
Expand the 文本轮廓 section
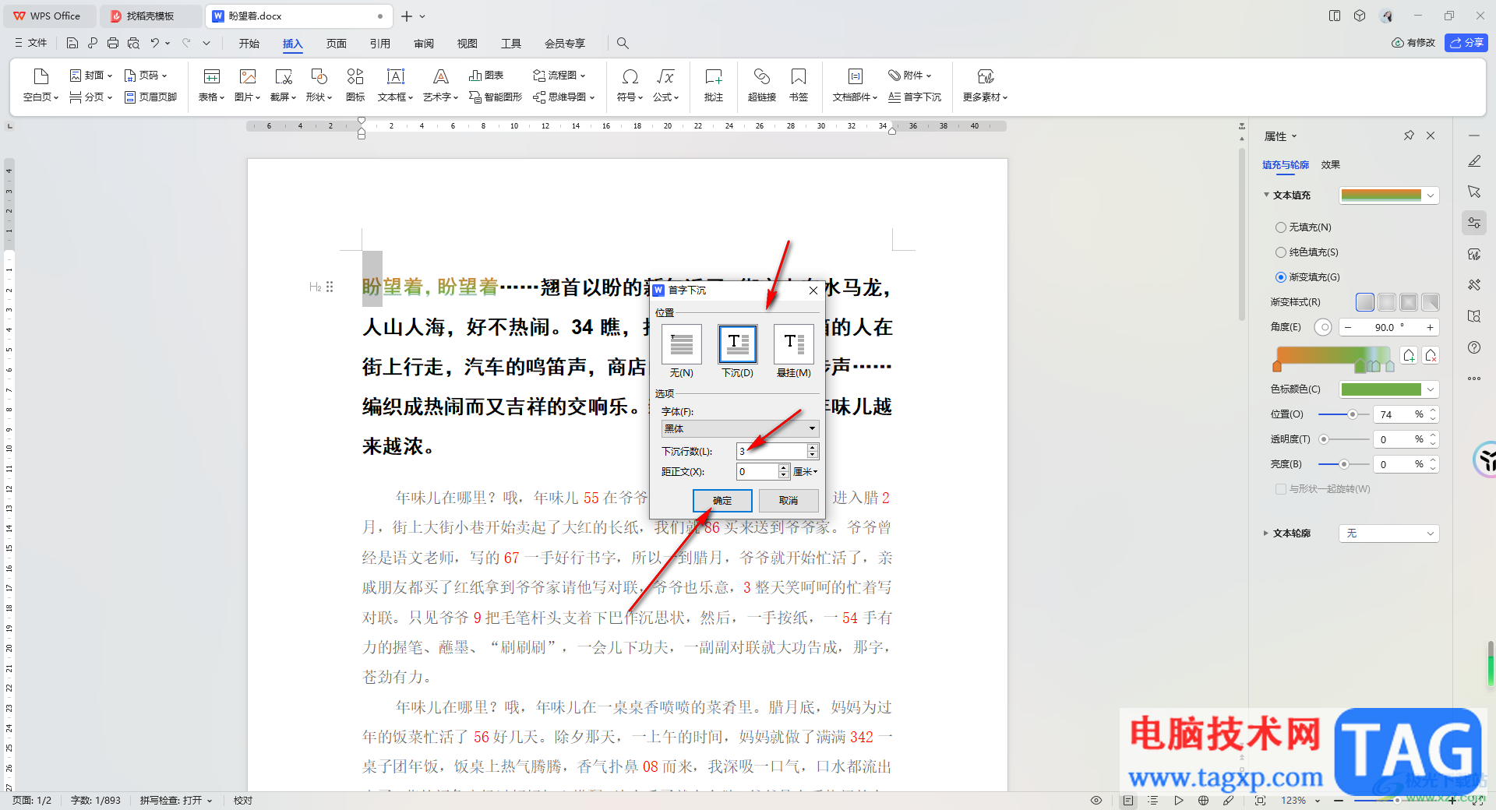1266,534
